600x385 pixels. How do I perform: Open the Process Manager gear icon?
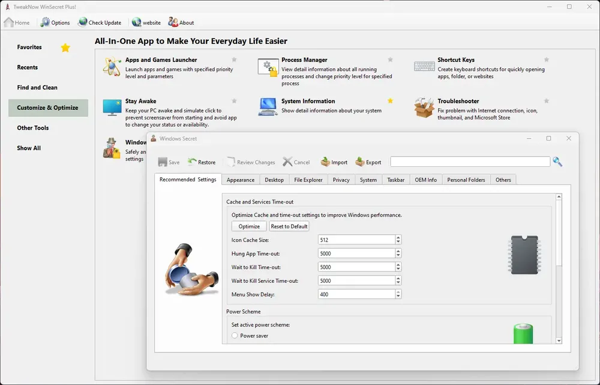pos(268,67)
